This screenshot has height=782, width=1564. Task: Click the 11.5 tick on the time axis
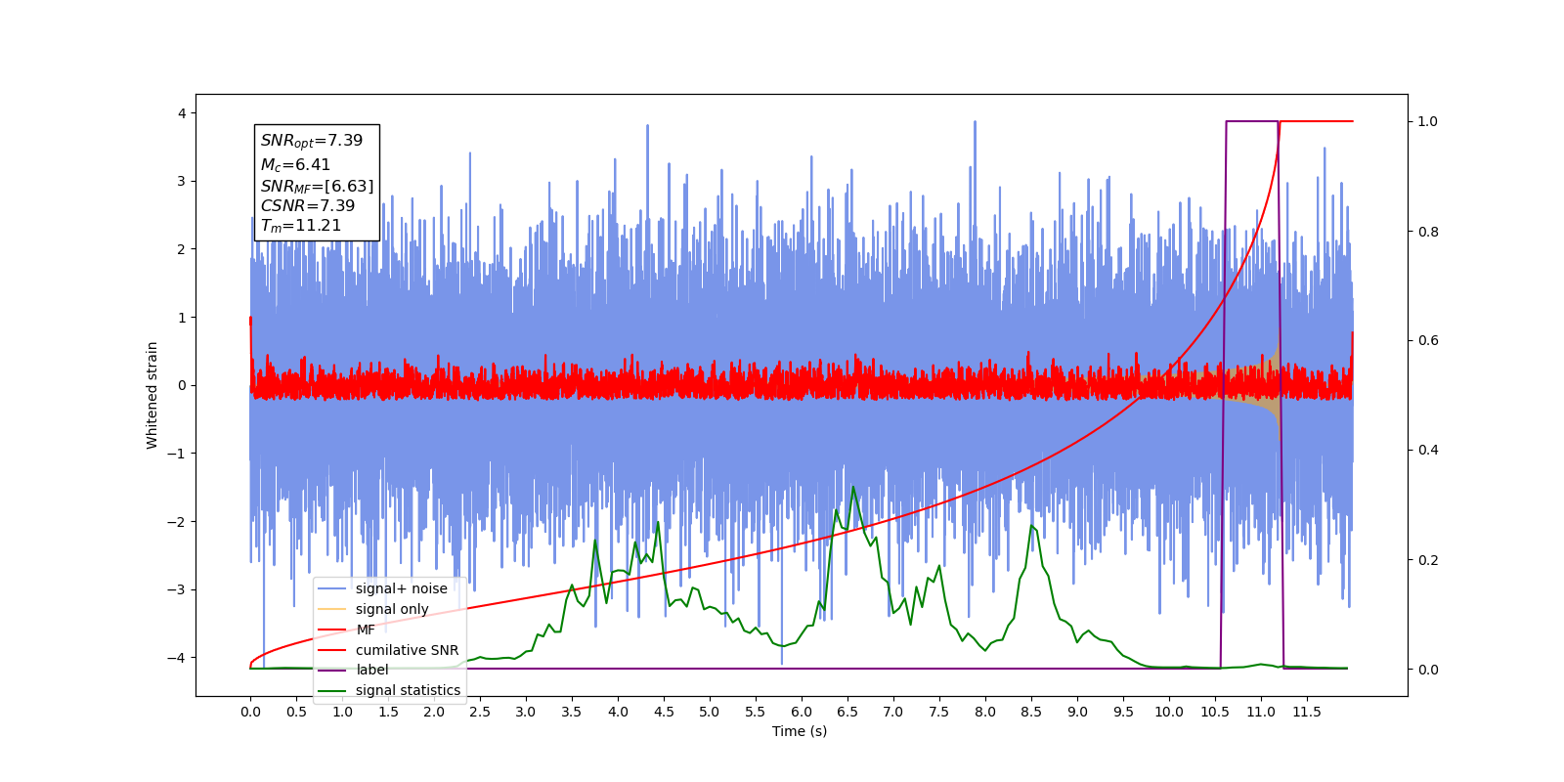(1307, 712)
